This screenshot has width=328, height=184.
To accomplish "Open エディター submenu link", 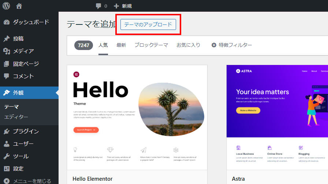I will [16, 117].
